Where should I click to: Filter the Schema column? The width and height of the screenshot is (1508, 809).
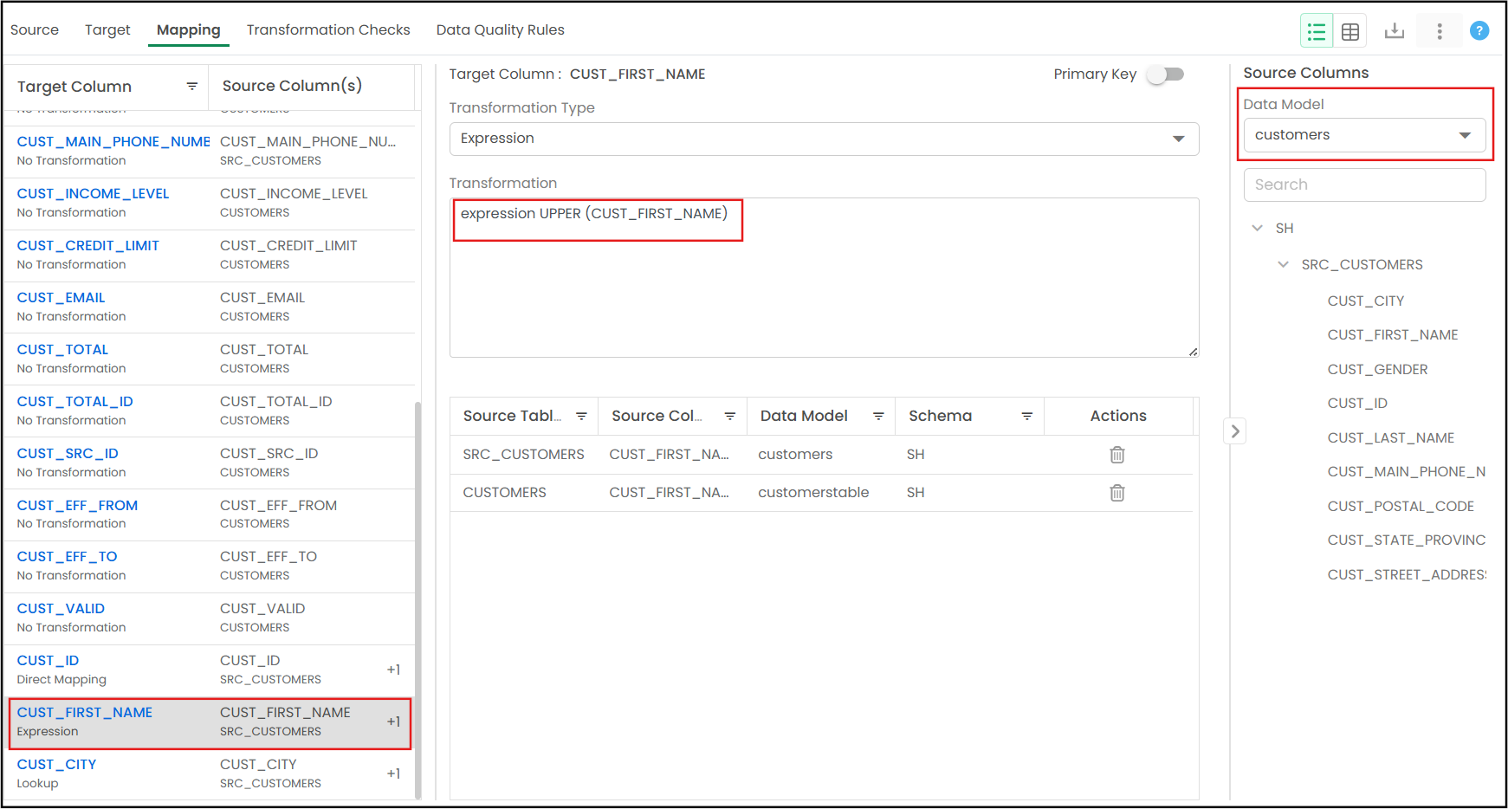pyautogui.click(x=1027, y=417)
